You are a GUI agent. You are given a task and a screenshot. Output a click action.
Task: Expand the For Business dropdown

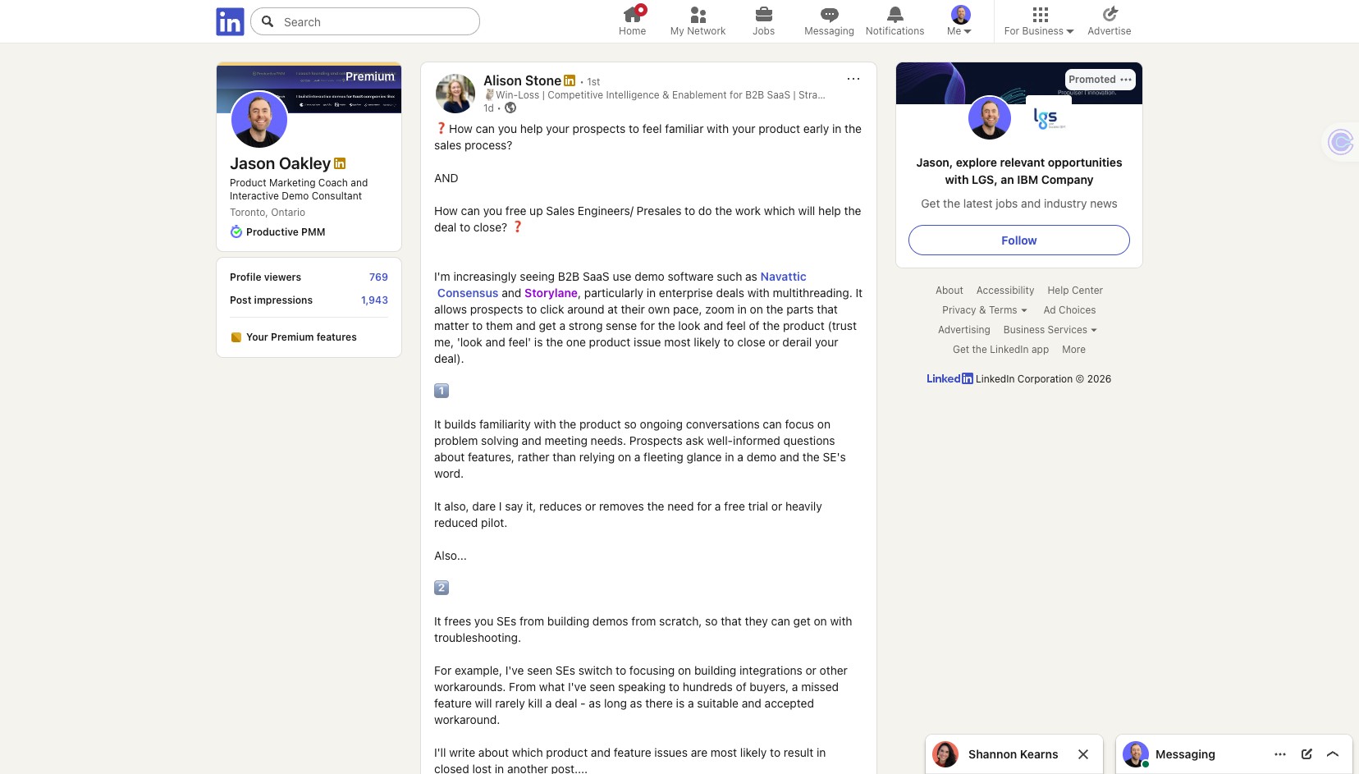[x=1039, y=21]
